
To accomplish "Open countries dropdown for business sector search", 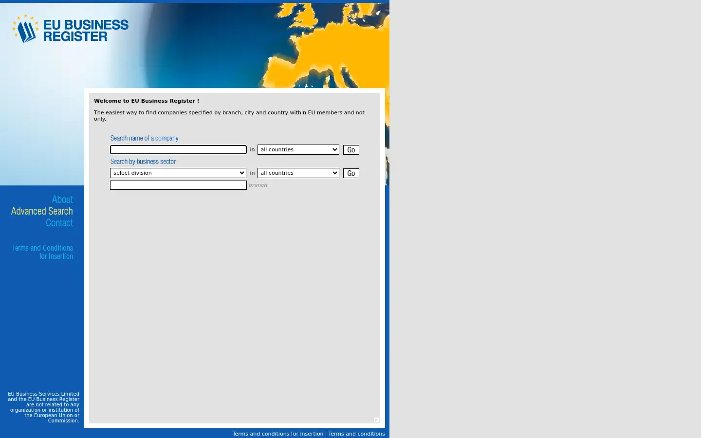I will point(298,173).
